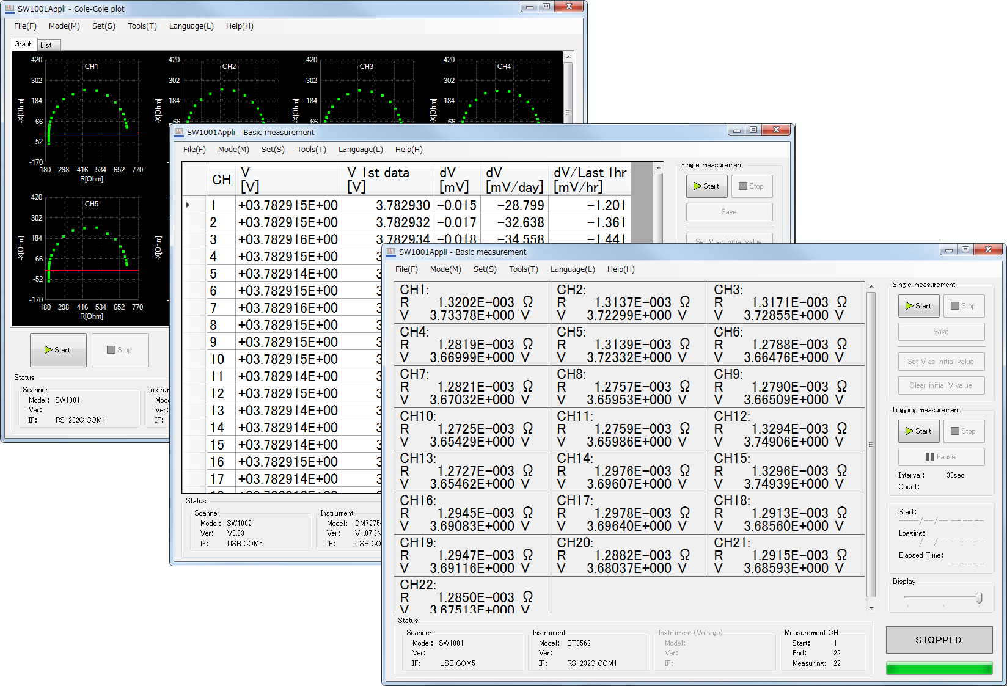Click Logging measurement Stop button
This screenshot has height=686, width=1007.
(x=964, y=431)
